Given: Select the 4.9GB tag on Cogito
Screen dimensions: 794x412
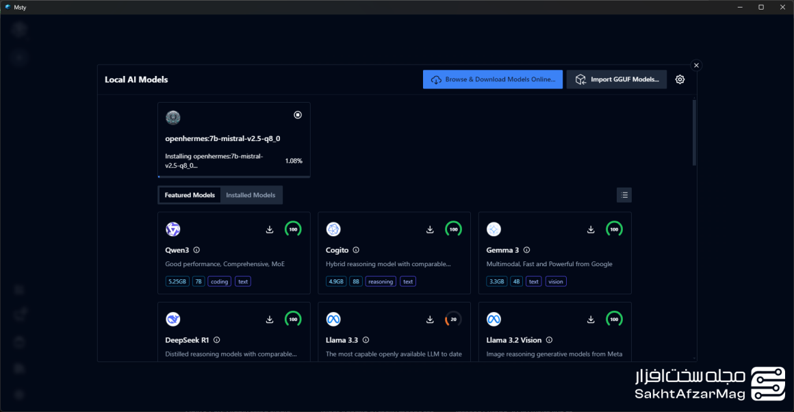Looking at the screenshot, I should (336, 281).
